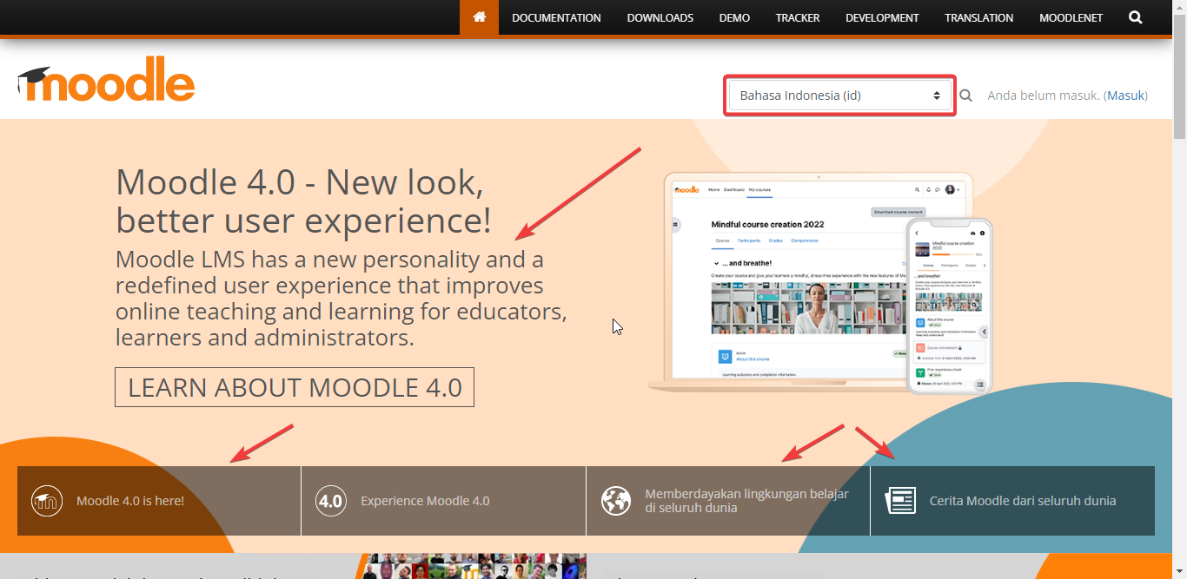
Task: Open the MOODLENET menu item
Action: coord(1071,17)
